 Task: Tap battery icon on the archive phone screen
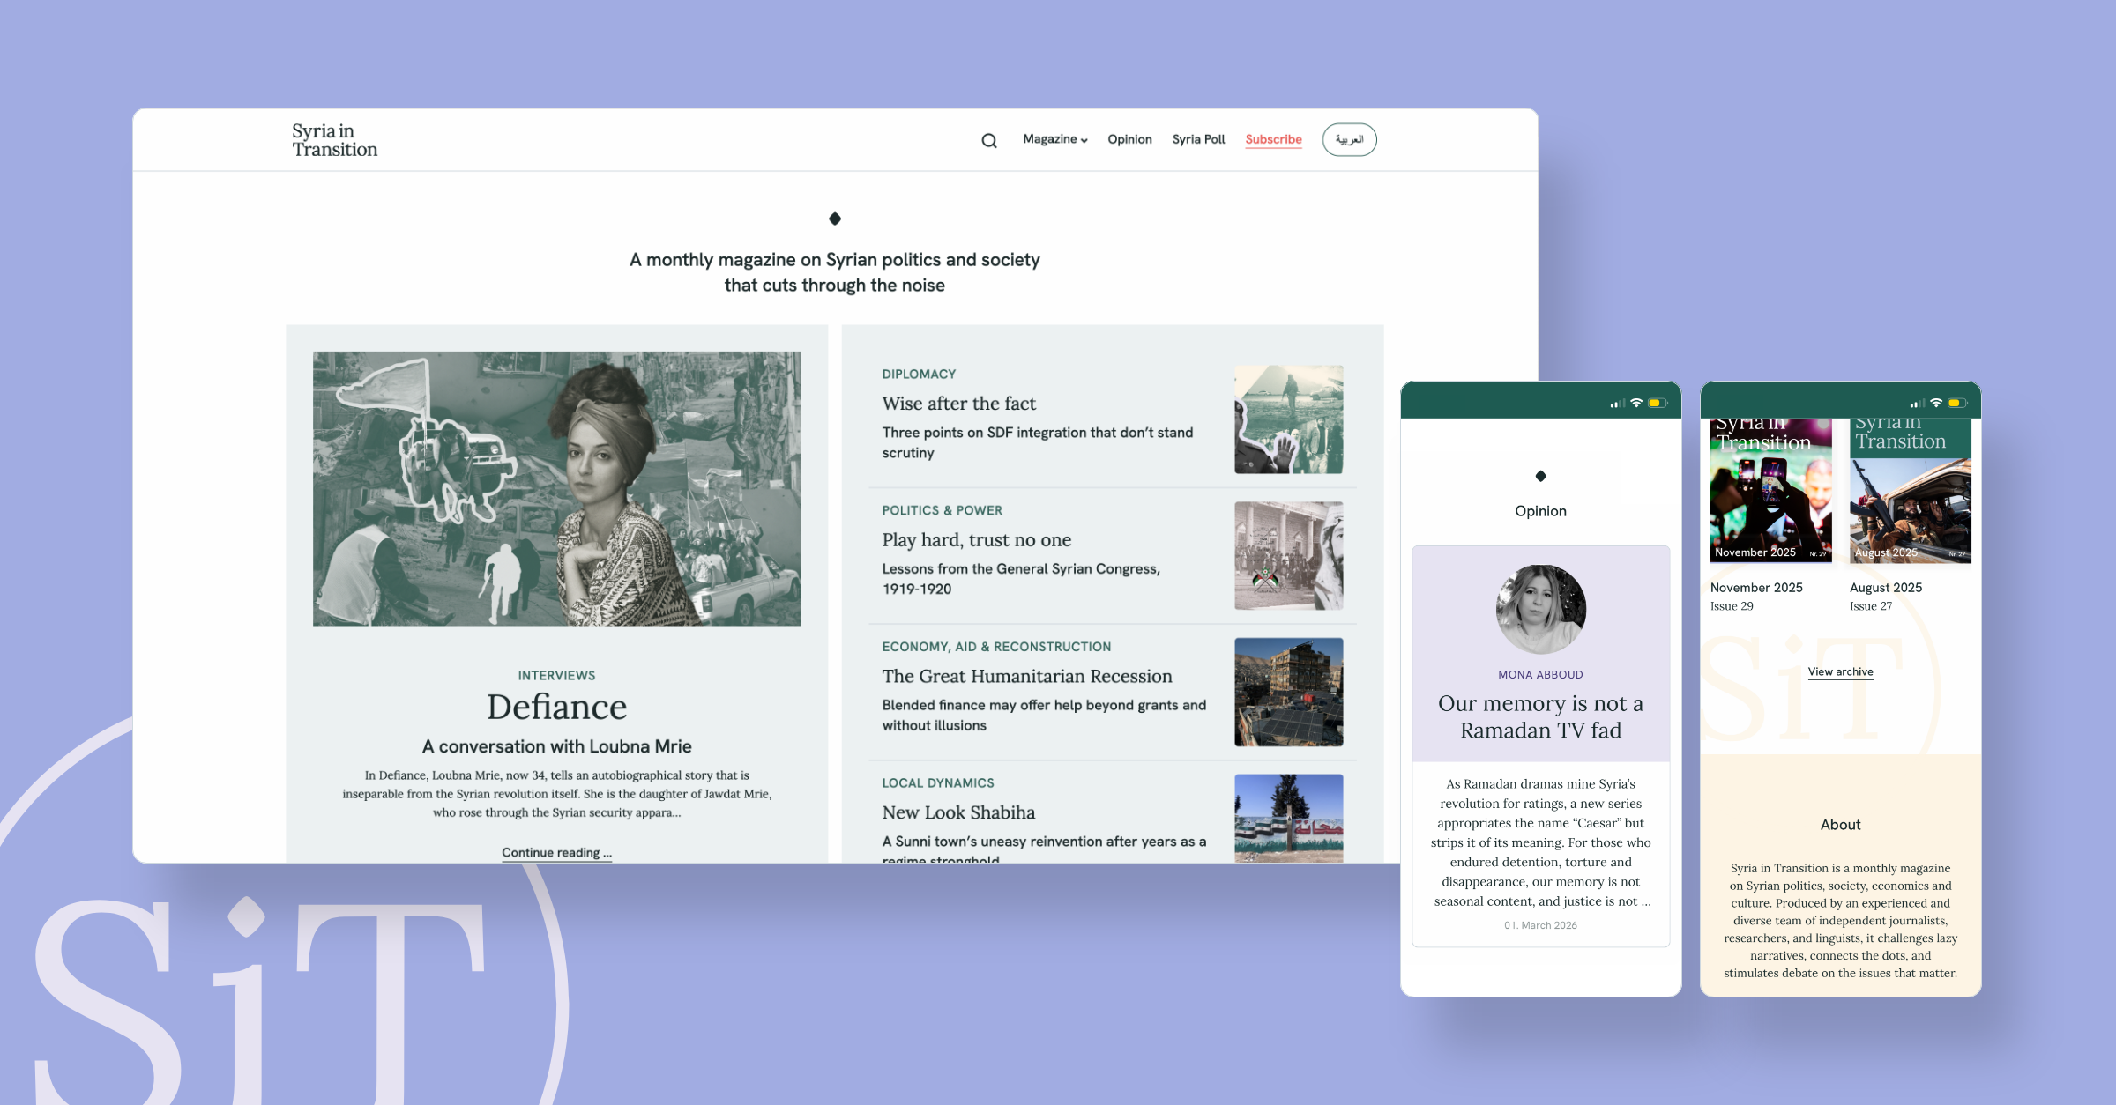point(1957,403)
